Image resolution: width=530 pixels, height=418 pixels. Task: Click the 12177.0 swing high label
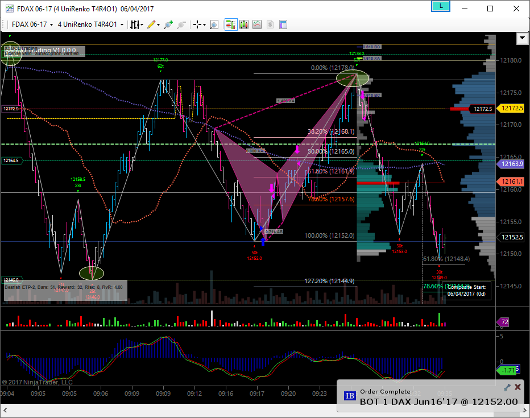(160, 60)
